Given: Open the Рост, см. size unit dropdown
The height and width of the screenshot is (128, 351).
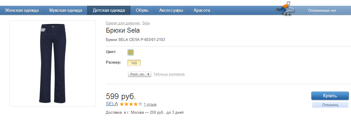Looking at the screenshot, I should pyautogui.click(x=140, y=74).
